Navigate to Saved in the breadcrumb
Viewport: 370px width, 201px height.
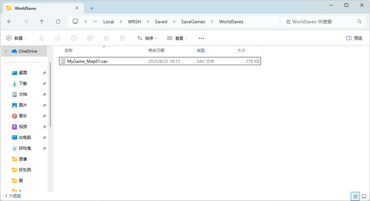(161, 22)
